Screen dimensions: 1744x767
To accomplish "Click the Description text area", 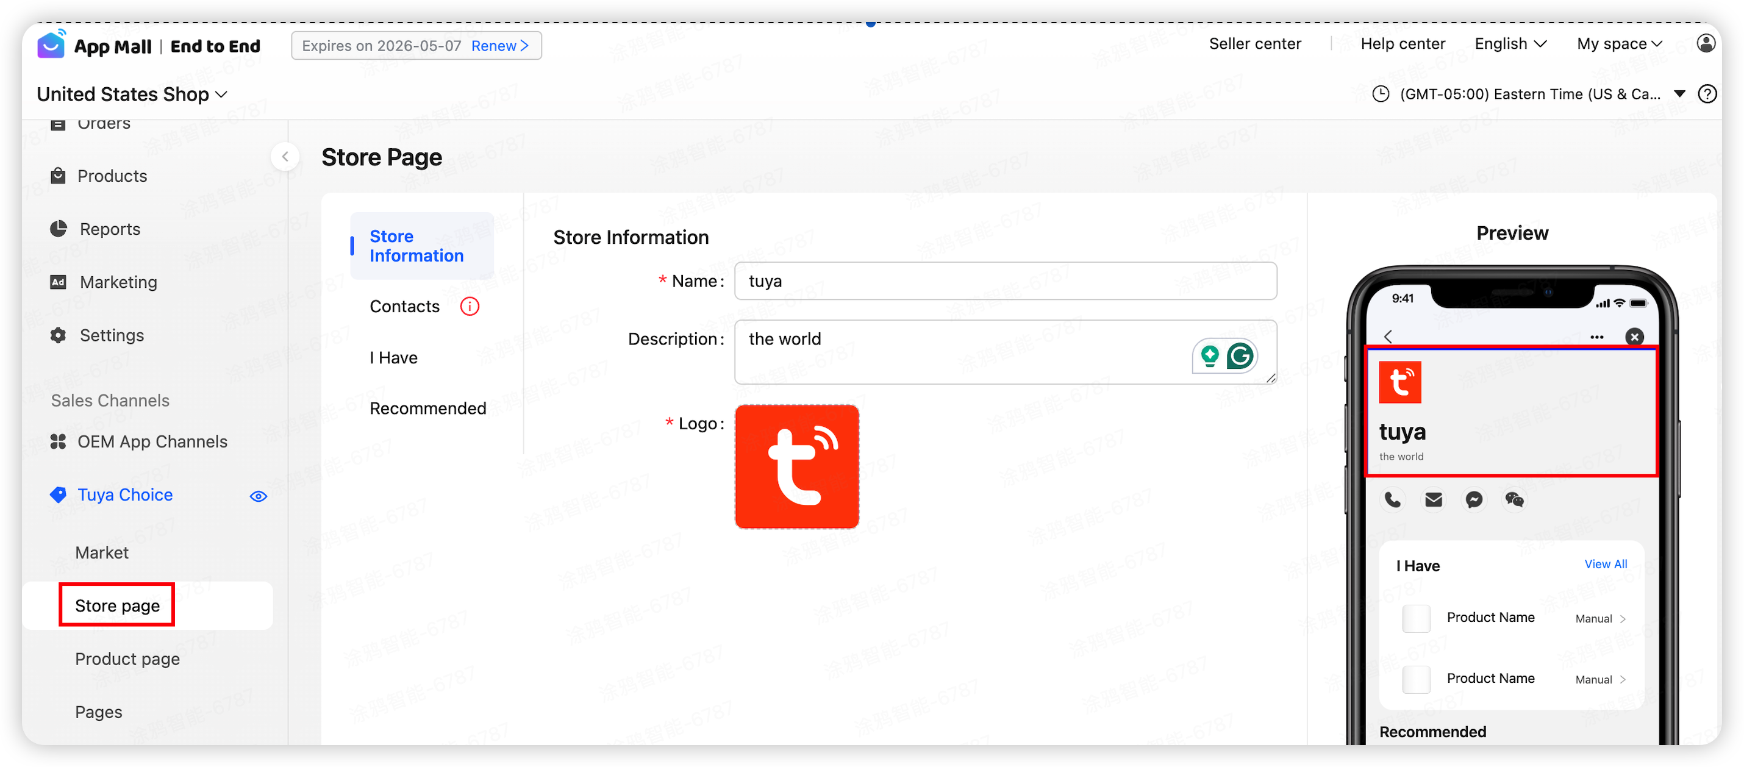I will pos(1006,352).
